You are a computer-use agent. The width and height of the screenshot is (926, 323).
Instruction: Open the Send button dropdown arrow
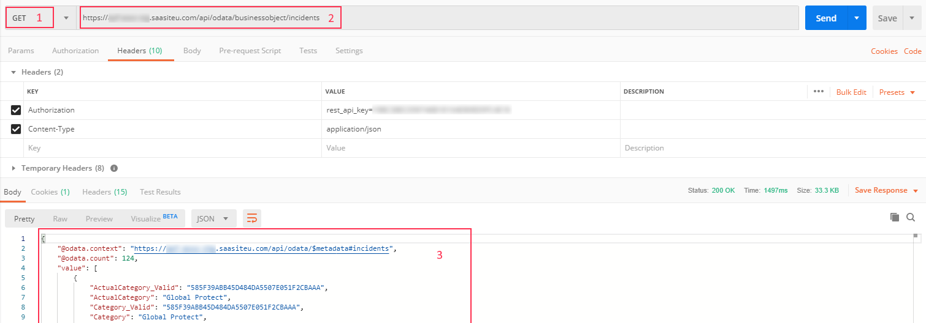point(856,18)
